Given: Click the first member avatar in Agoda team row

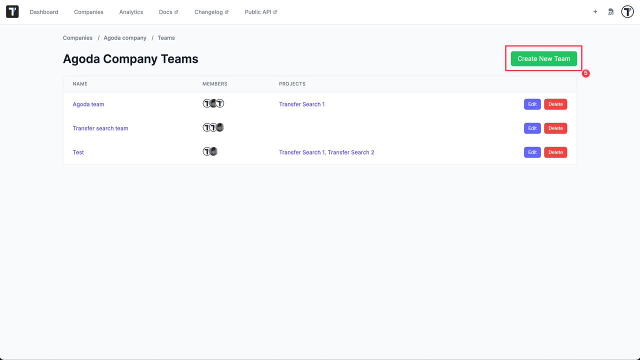Looking at the screenshot, I should pos(205,103).
